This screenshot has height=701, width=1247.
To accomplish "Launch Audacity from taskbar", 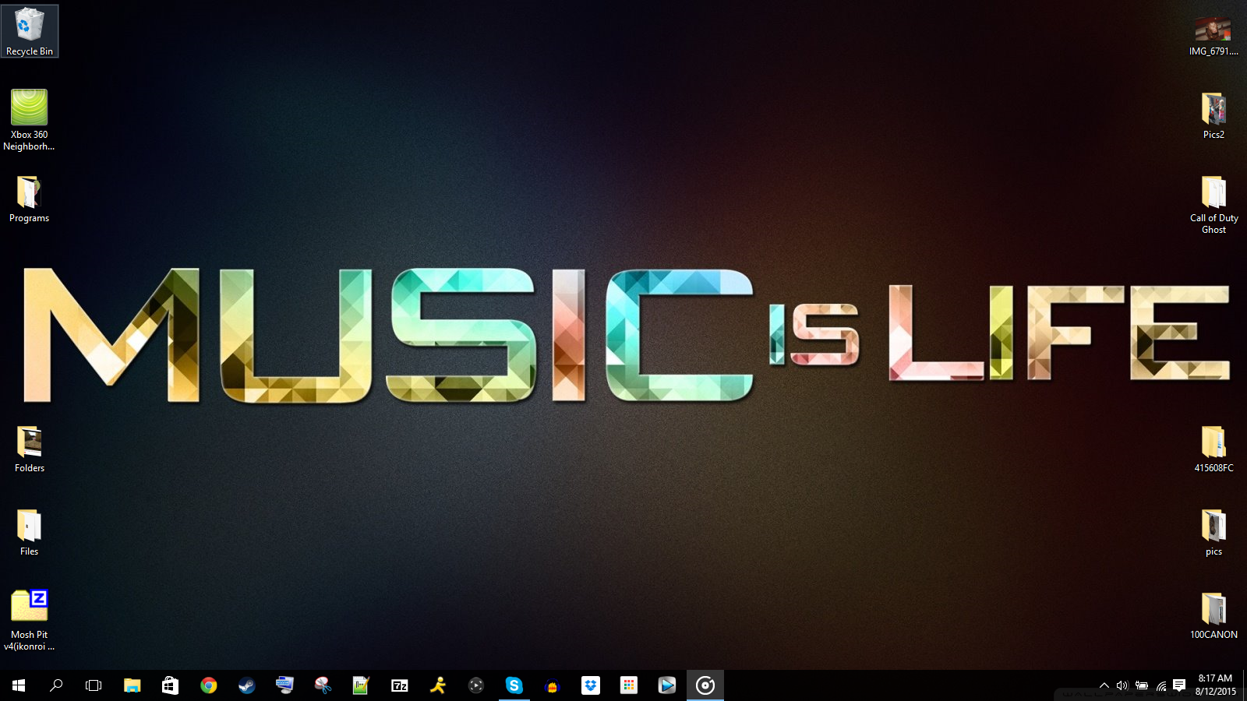I will [552, 685].
